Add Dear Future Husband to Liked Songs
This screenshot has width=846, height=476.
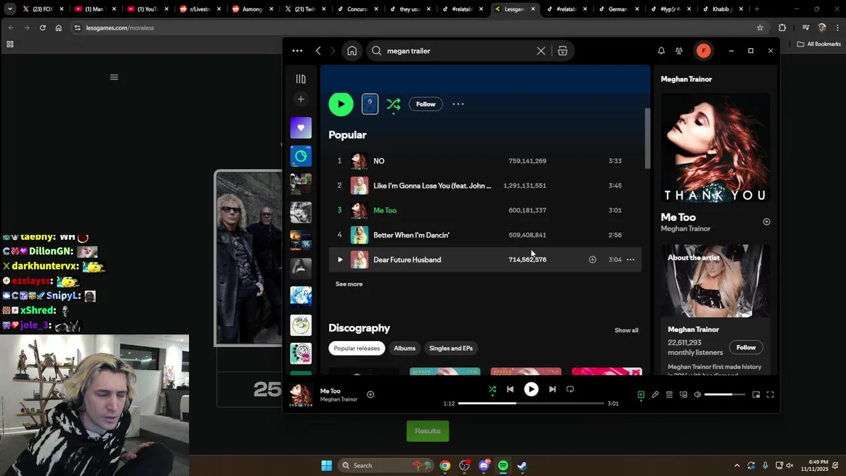592,260
